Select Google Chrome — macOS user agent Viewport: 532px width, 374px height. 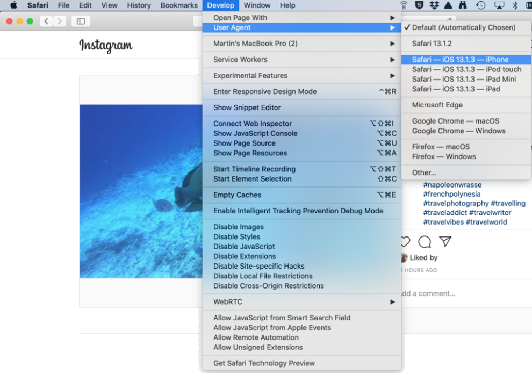[466, 121]
